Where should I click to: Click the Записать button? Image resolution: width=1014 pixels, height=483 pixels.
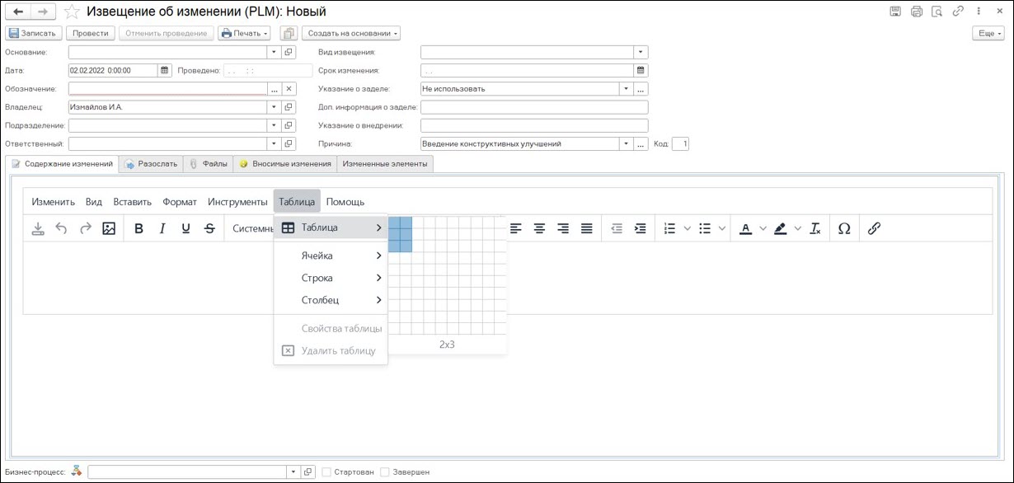tap(33, 34)
